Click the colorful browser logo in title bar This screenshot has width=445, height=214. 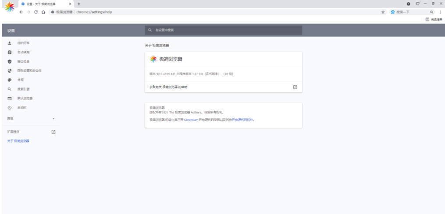pyautogui.click(x=10, y=7)
